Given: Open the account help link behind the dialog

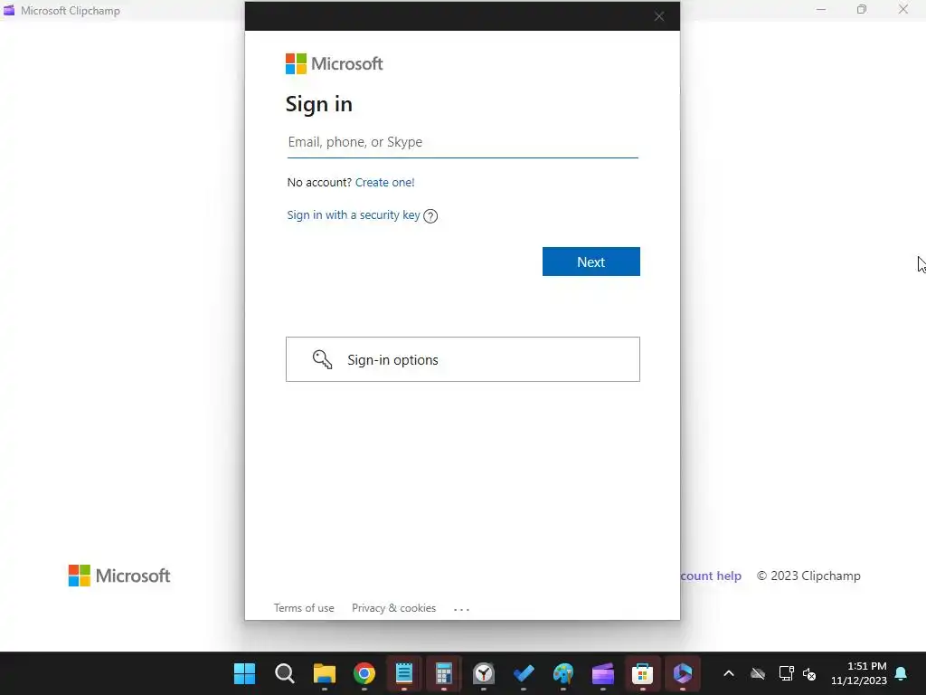Looking at the screenshot, I should pos(711,576).
